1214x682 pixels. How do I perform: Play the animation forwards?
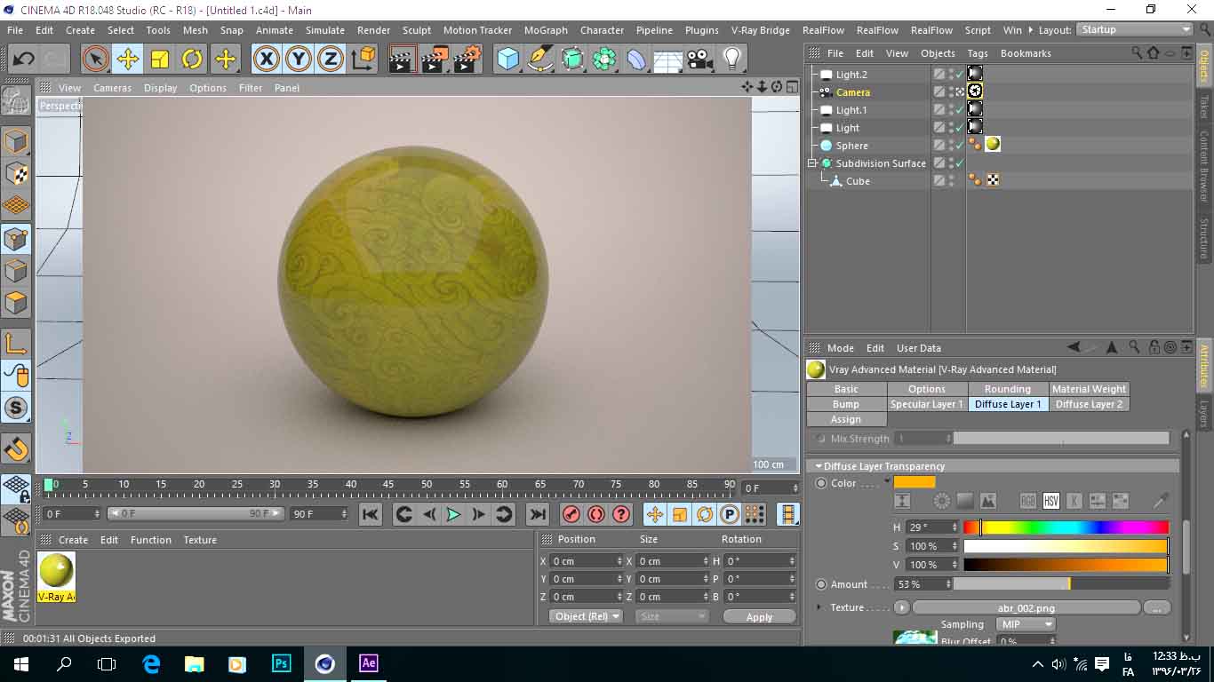coord(453,514)
